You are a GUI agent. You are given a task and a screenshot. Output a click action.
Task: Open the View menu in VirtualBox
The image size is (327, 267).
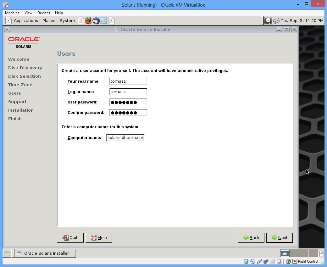pos(28,13)
